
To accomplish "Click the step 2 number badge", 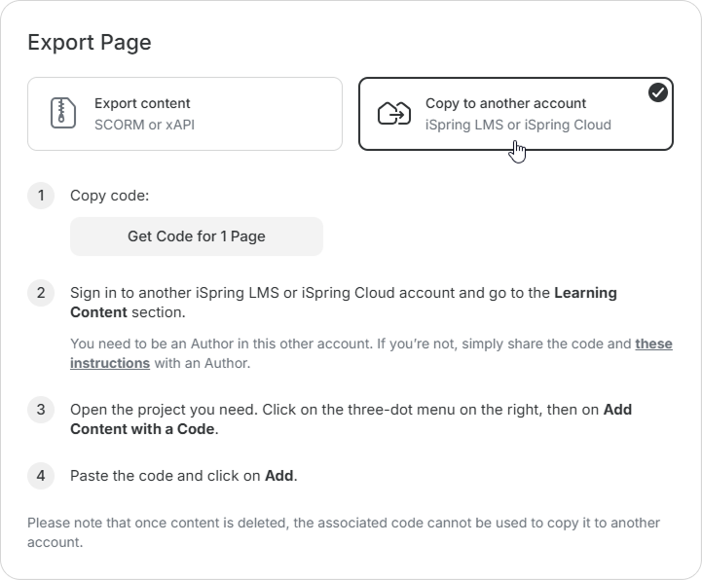I will [41, 293].
